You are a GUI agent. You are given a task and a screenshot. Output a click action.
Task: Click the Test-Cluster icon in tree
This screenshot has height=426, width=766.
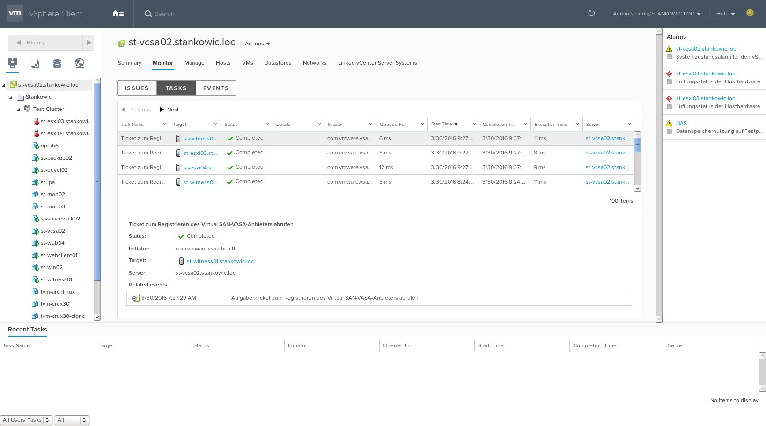28,109
